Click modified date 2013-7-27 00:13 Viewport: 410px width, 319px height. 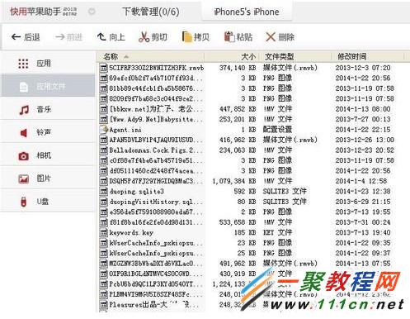point(363,119)
